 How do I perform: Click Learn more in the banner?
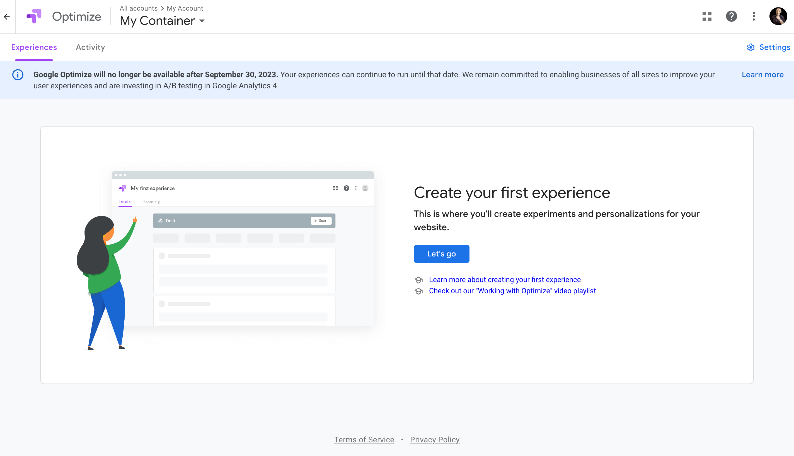762,75
